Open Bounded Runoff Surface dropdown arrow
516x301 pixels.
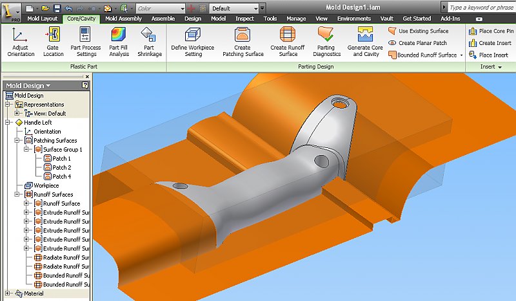(461, 55)
